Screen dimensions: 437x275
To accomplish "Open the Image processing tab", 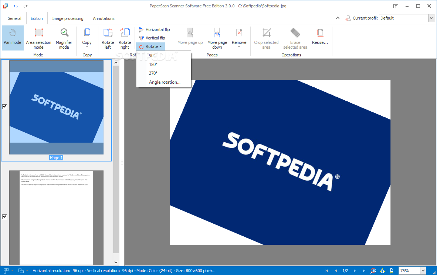I will coord(68,18).
